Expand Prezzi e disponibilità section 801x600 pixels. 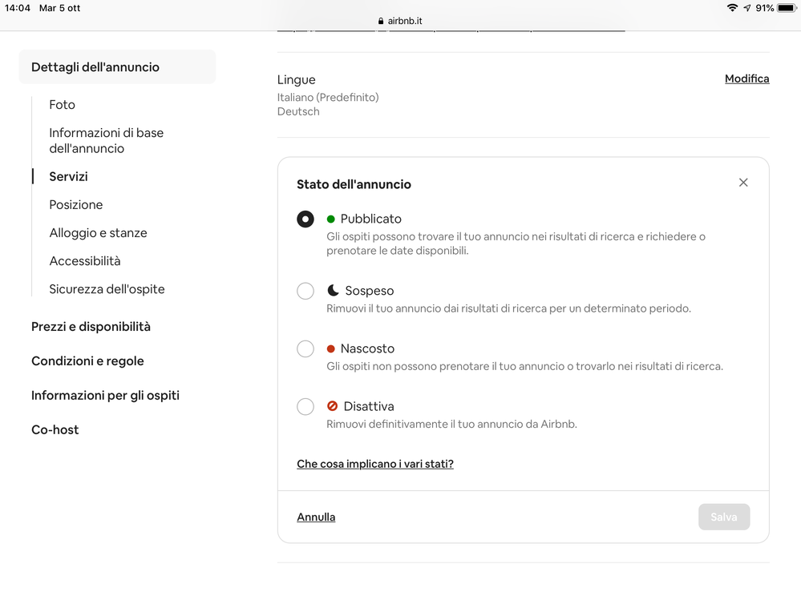[x=91, y=327]
